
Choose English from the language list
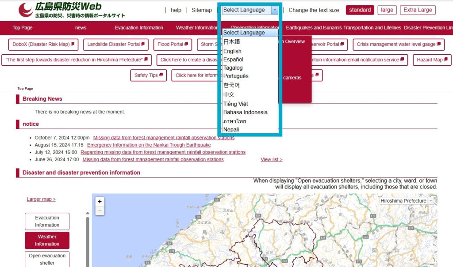pos(232,51)
